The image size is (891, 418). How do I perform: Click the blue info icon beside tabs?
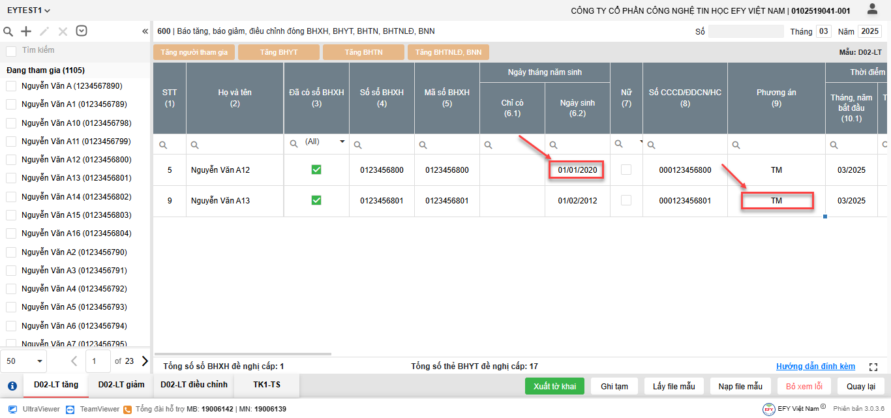(12, 385)
